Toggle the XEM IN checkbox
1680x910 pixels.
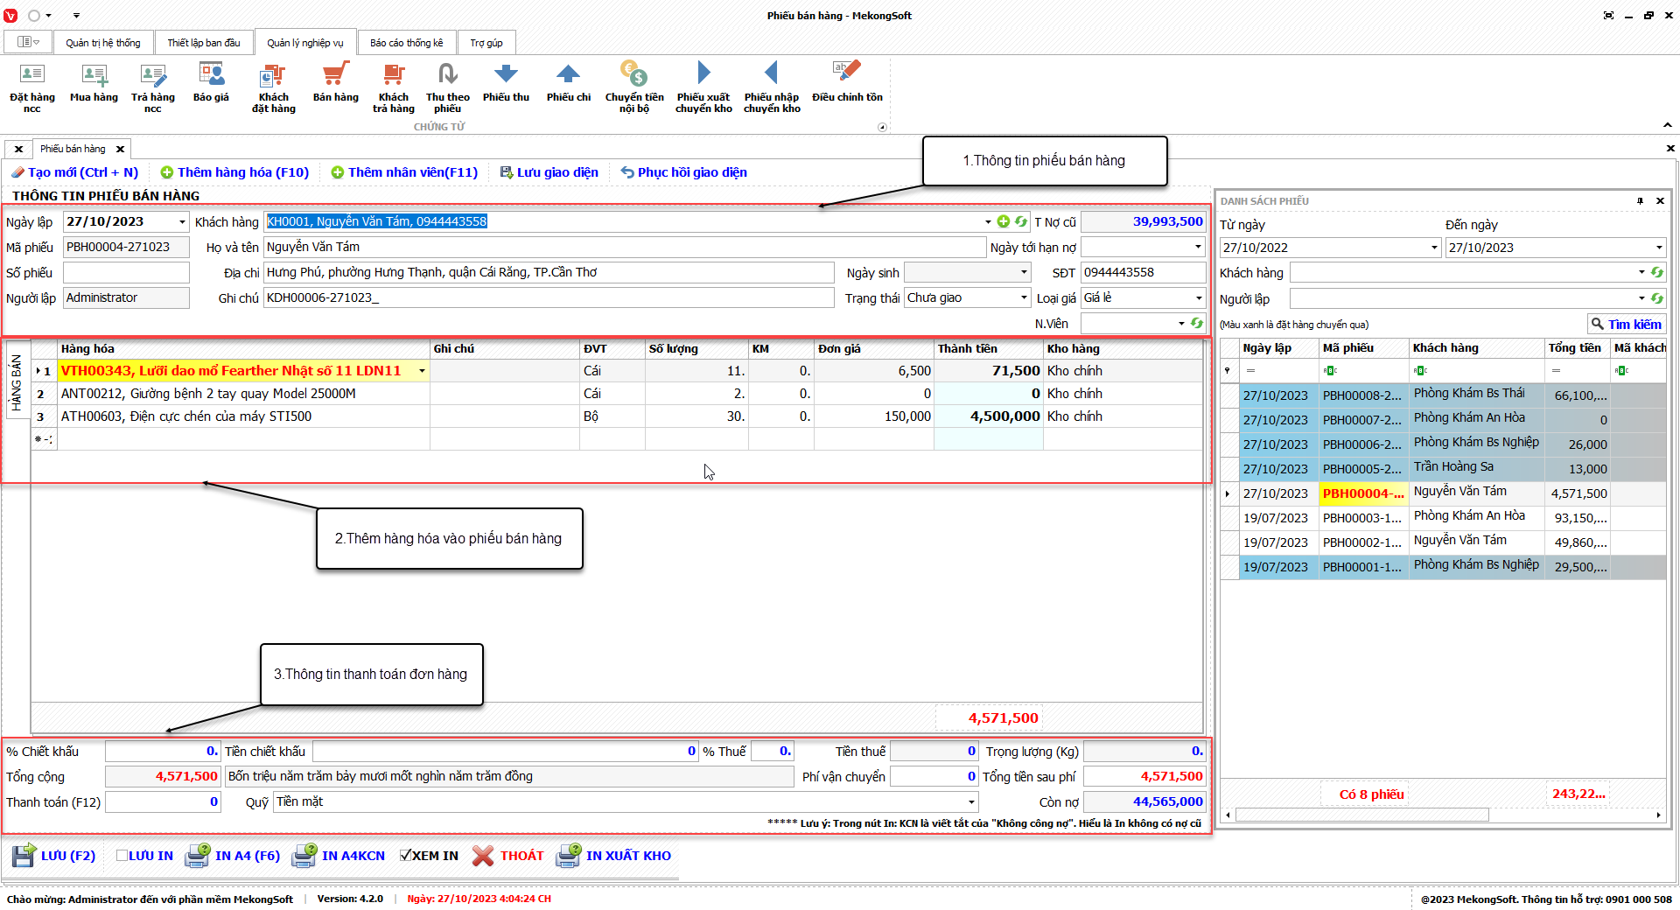(405, 856)
